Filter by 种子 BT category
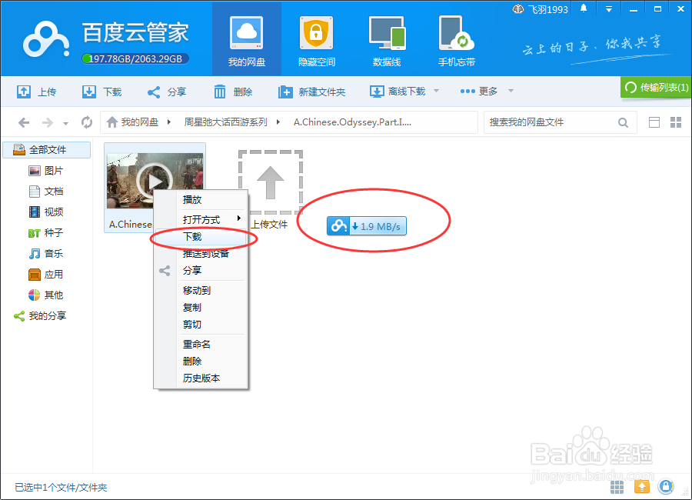This screenshot has height=500, width=692. point(46,233)
